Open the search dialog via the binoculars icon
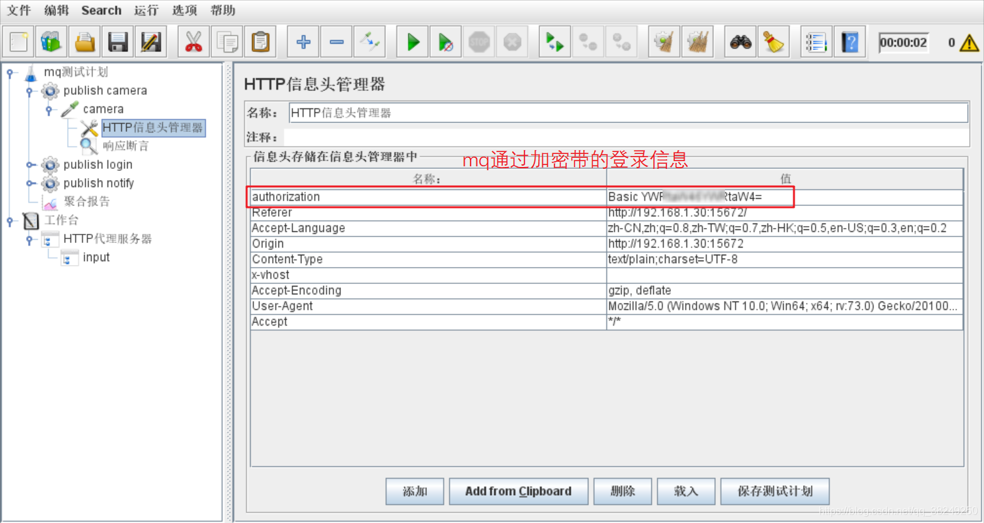This screenshot has height=523, width=984. 739,40
